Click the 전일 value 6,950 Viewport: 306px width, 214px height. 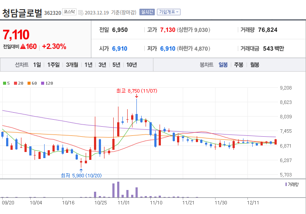click(120, 30)
